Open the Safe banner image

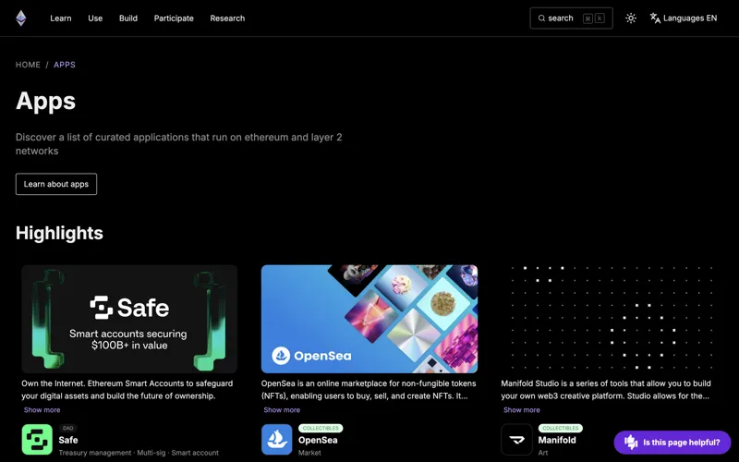tap(129, 319)
